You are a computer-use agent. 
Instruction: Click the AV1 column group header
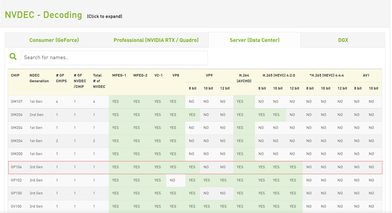coord(366,75)
